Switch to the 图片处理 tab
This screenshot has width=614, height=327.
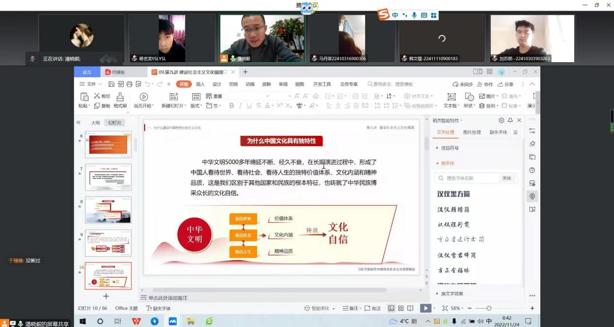tap(472, 132)
